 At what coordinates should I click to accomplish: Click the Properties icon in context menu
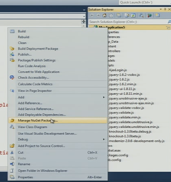coord(12,177)
